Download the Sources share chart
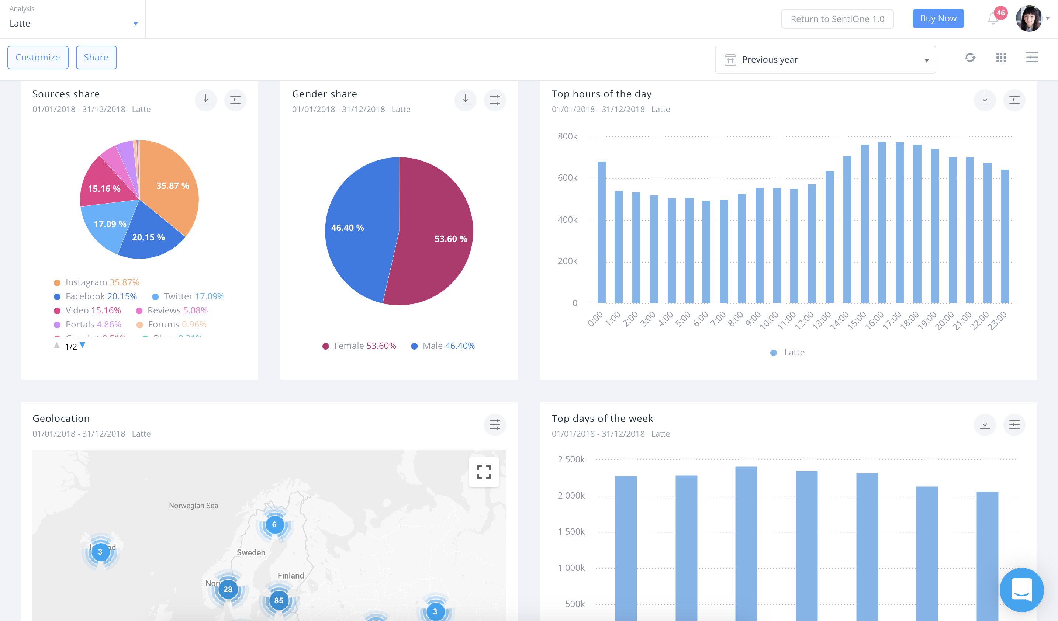1058x621 pixels. click(206, 100)
